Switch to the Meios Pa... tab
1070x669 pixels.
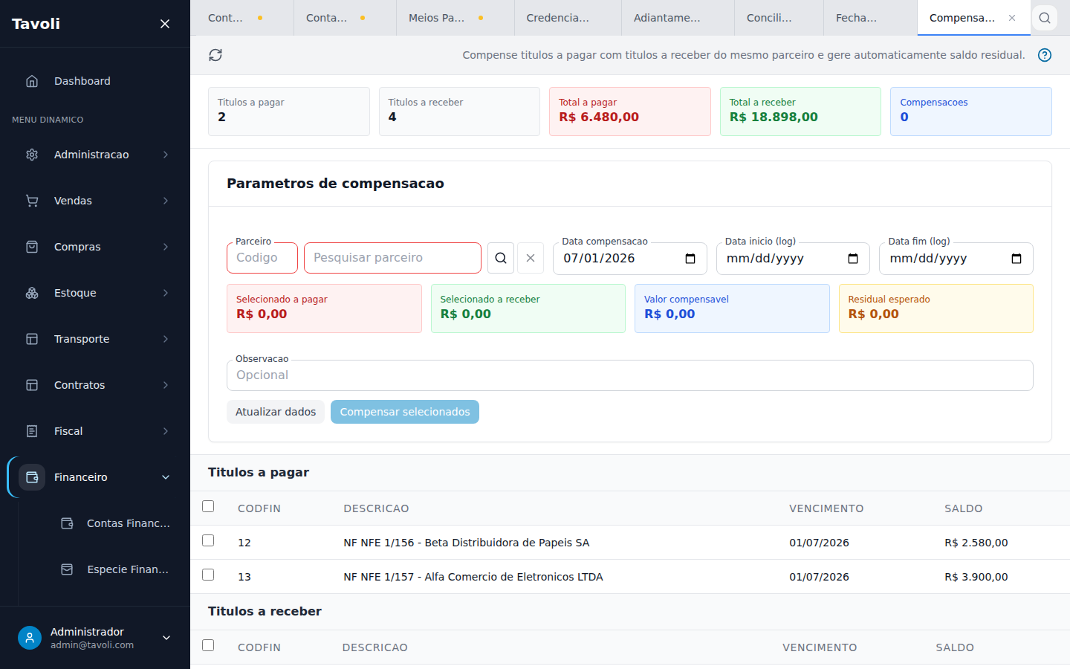pos(455,18)
